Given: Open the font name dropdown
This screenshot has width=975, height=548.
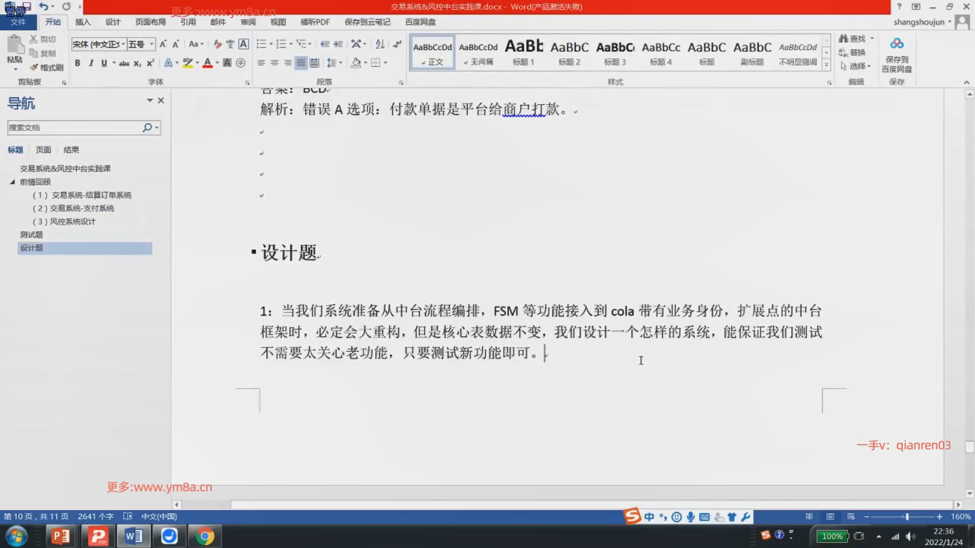Looking at the screenshot, I should click(x=123, y=44).
